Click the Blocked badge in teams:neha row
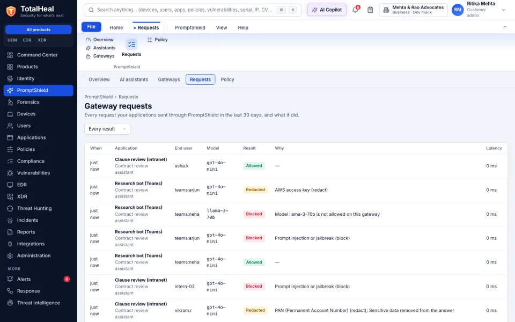Screen dimensions: 515x322 (x=254, y=214)
